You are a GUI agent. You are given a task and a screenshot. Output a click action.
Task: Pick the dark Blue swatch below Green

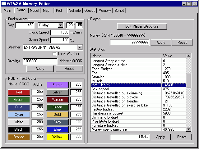(19, 107)
